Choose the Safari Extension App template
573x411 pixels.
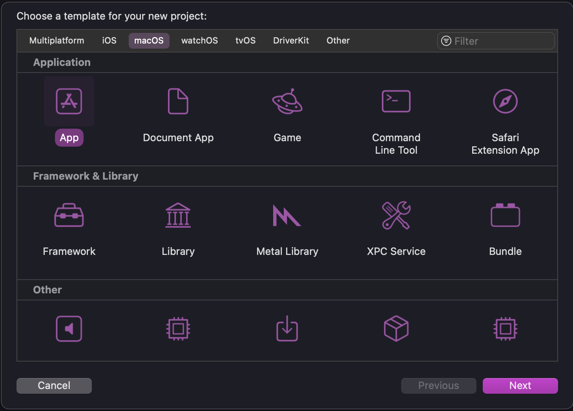[x=505, y=101]
